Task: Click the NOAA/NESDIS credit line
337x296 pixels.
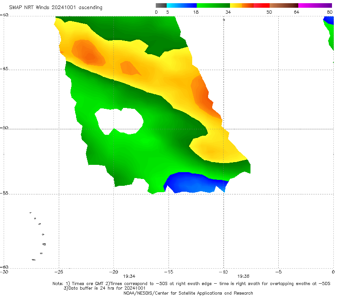Action: coord(188,293)
